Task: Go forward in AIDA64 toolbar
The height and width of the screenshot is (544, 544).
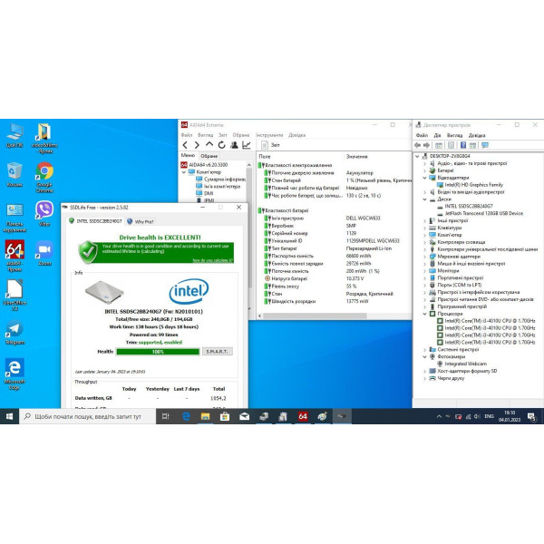Action: click(197, 145)
